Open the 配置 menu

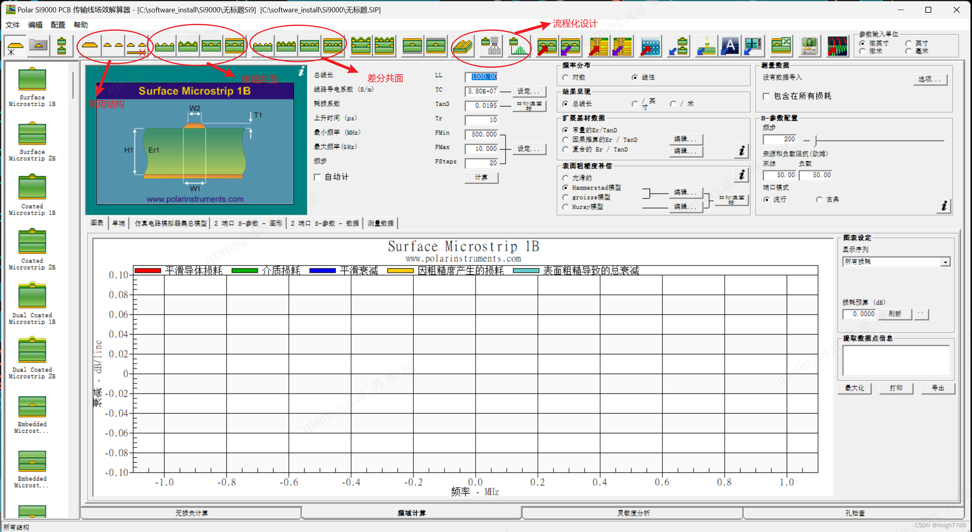[x=58, y=25]
